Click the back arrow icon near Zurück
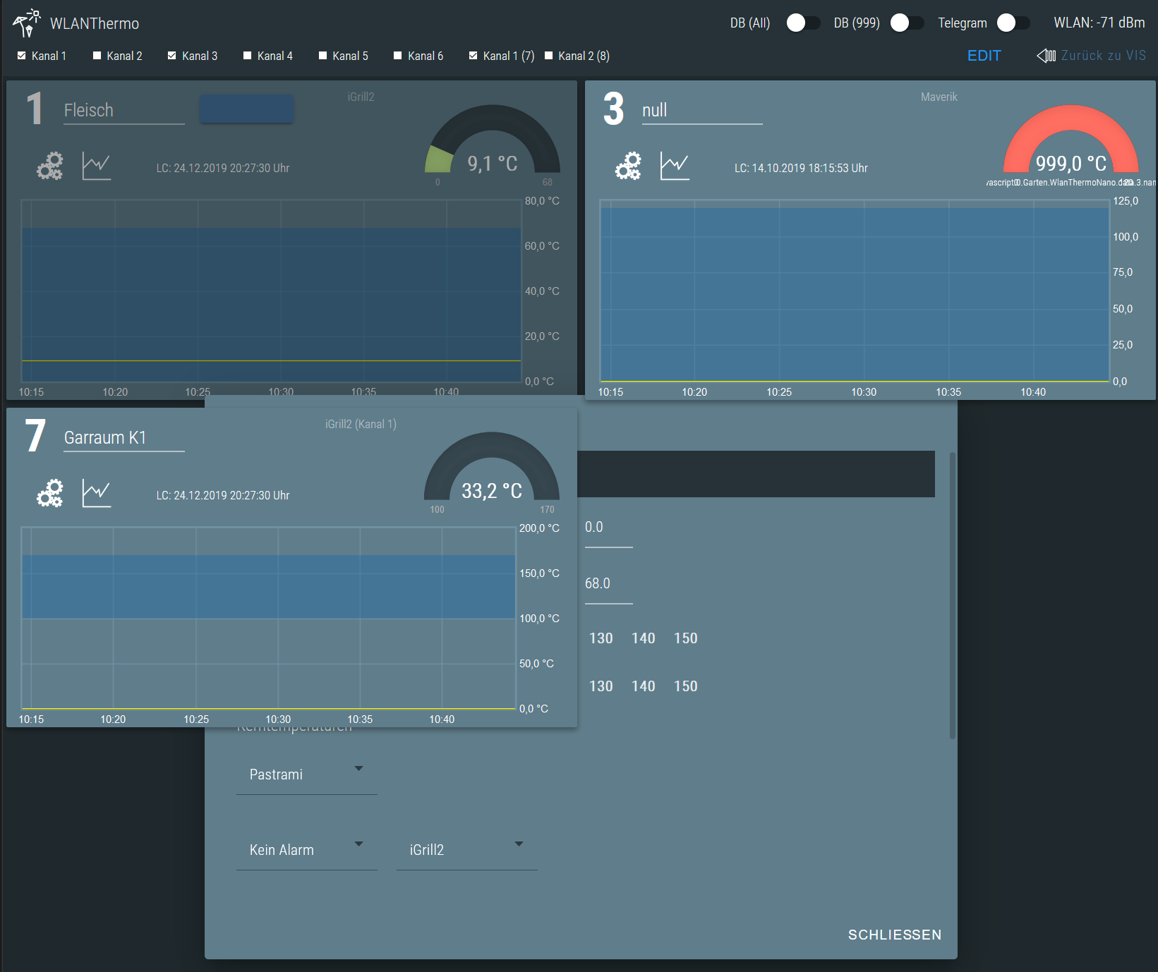Viewport: 1158px width, 972px height. (1046, 56)
